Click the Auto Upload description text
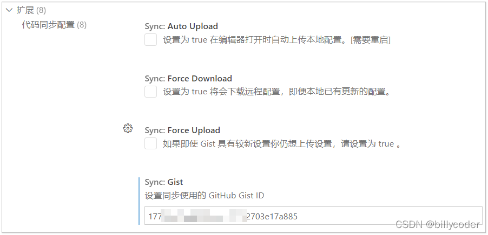Image resolution: width=488 pixels, height=235 pixels. tap(255, 40)
